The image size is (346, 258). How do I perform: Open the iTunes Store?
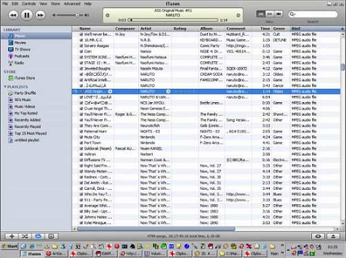pos(24,78)
